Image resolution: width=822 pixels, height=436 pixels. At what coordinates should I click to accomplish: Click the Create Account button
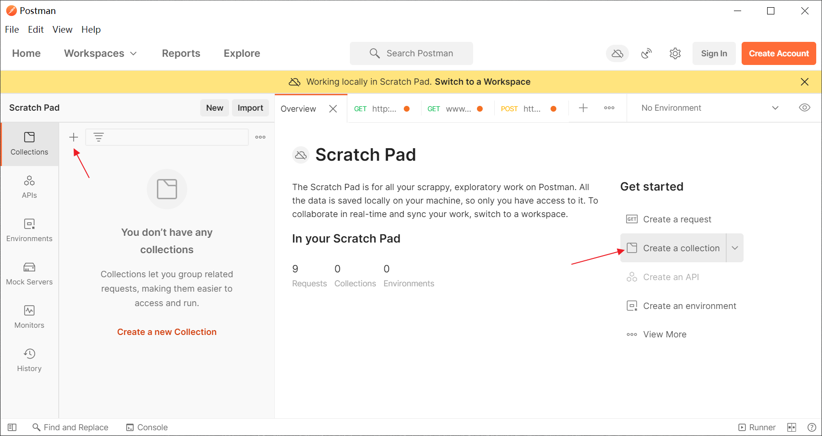[x=778, y=53]
